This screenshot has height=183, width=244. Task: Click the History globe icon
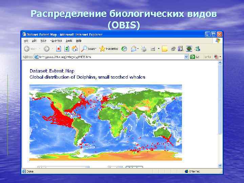point(124,49)
